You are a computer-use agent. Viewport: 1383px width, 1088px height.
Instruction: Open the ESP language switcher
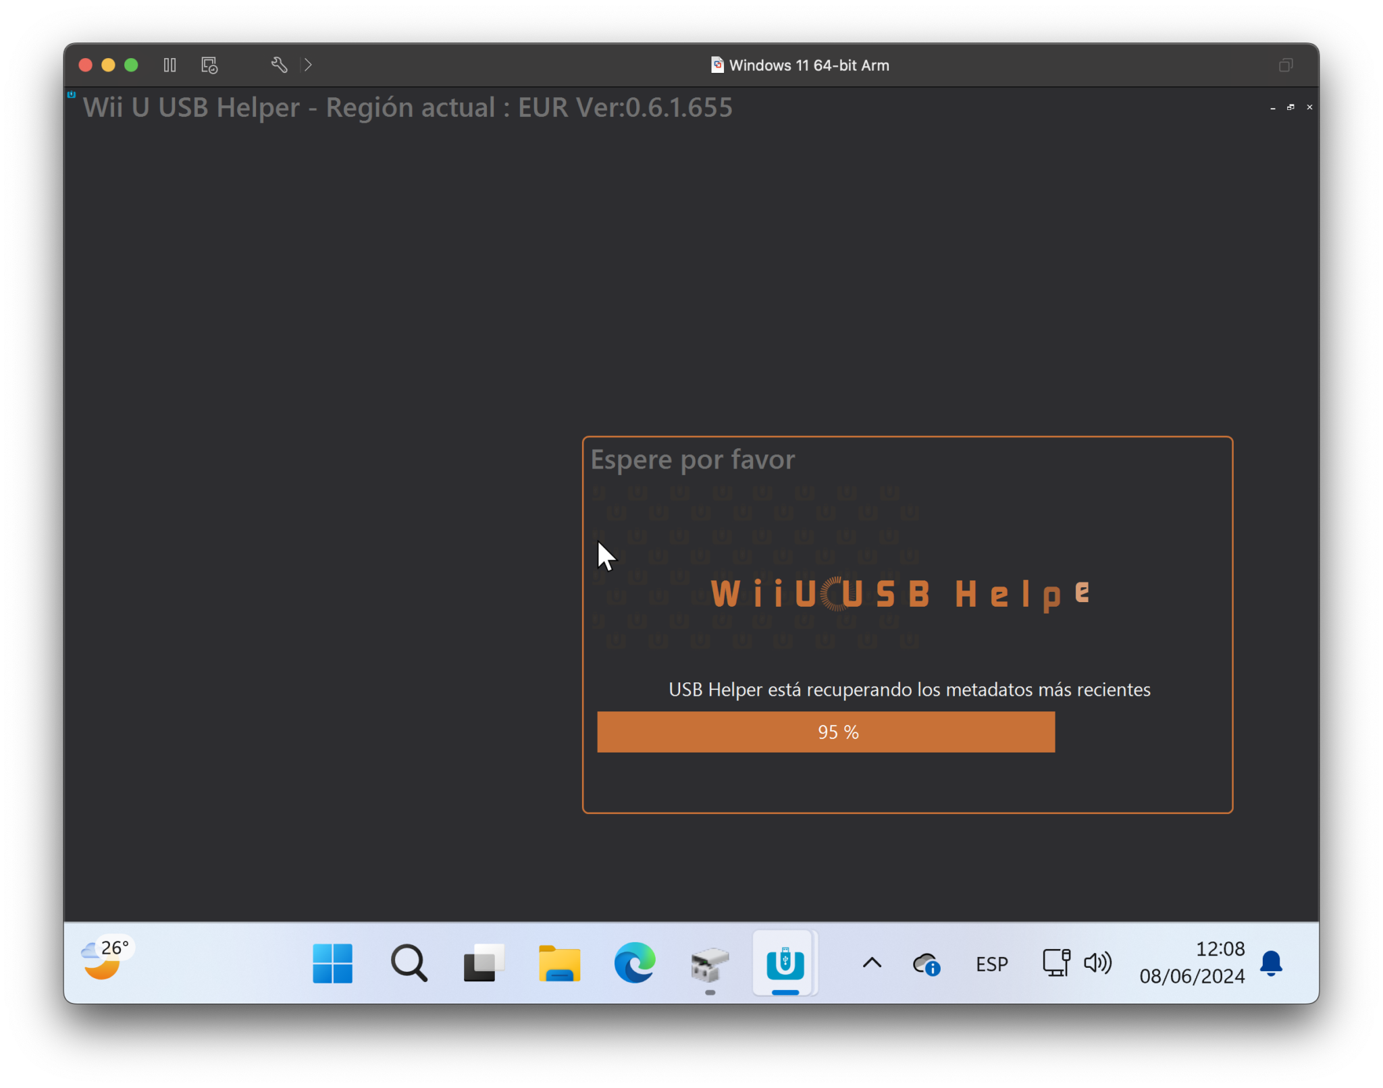991,963
